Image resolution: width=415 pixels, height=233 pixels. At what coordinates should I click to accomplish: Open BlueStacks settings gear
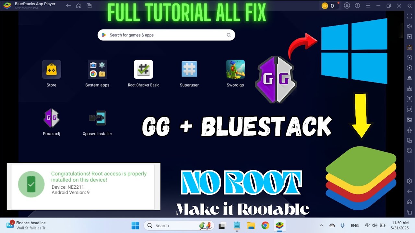(x=409, y=181)
